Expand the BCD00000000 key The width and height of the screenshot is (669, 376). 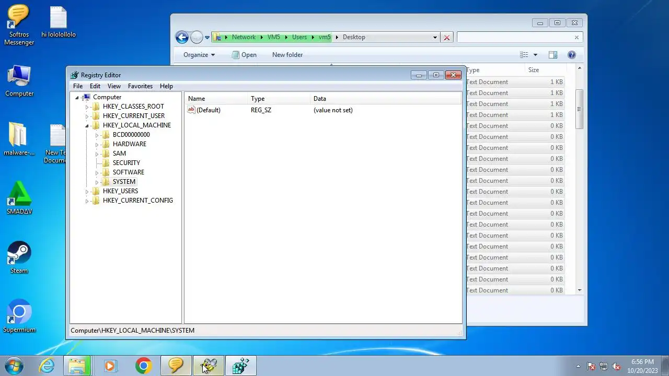click(97, 135)
